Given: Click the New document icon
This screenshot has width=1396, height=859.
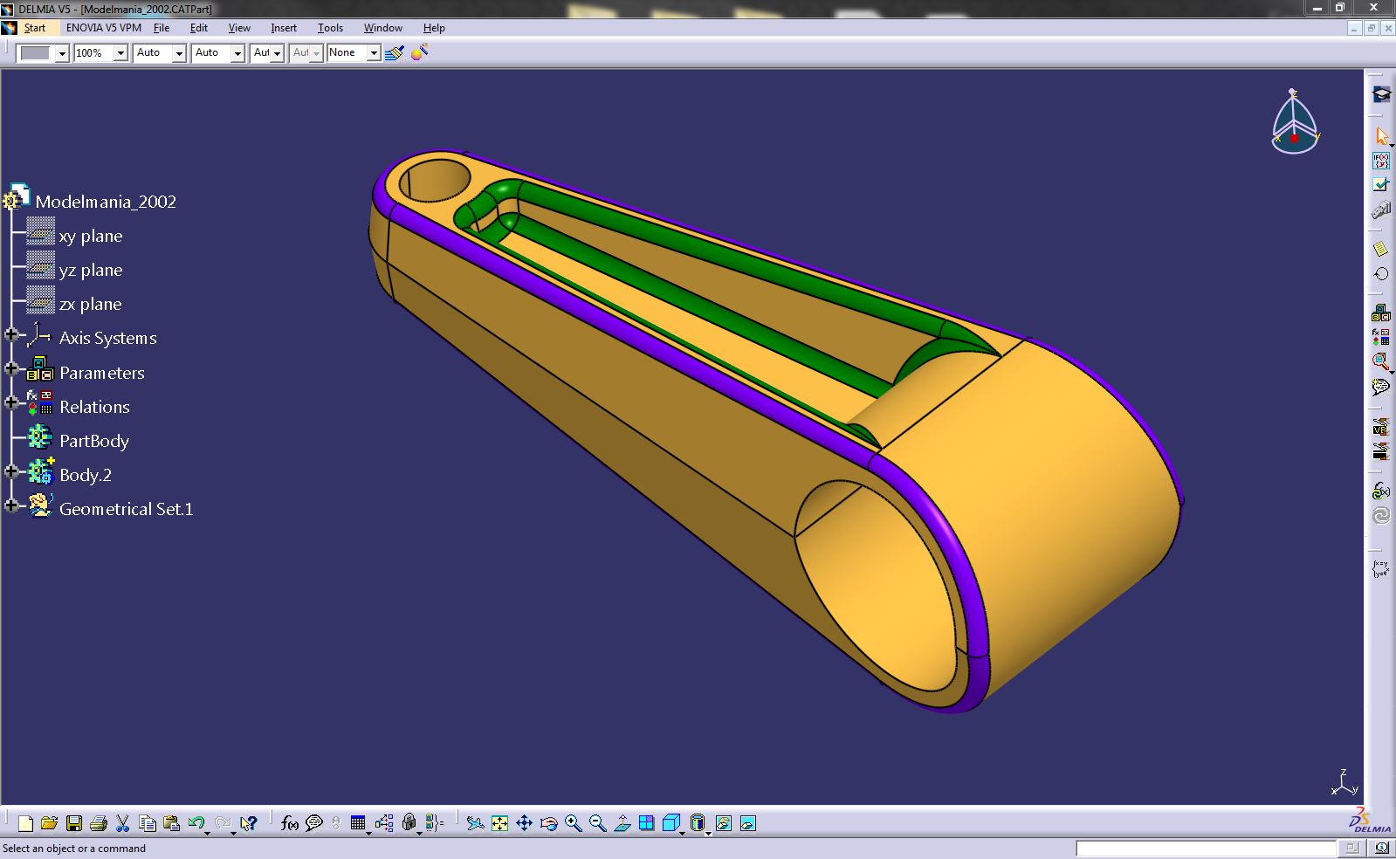Looking at the screenshot, I should pos(25,823).
